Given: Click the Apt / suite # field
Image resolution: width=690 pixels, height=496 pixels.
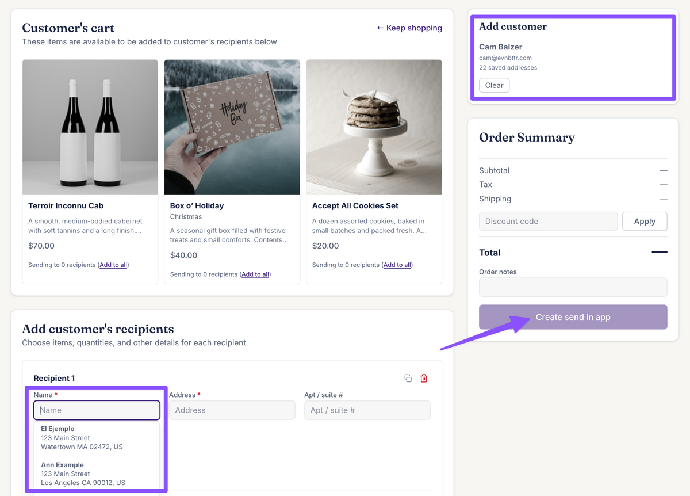Looking at the screenshot, I should pos(367,410).
